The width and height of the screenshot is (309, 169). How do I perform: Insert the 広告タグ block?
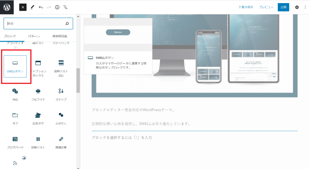pyautogui.click(x=38, y=119)
